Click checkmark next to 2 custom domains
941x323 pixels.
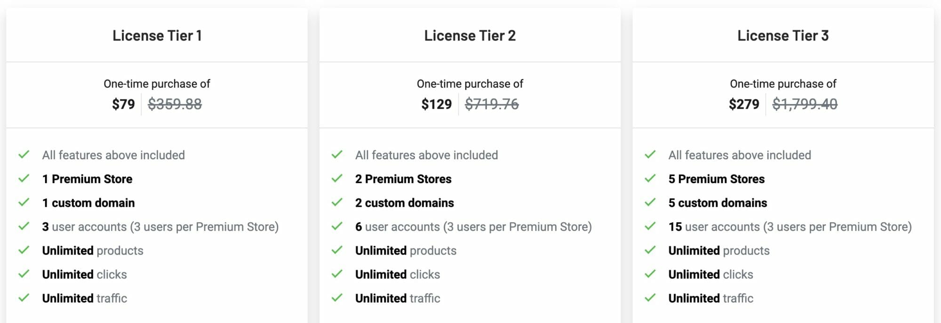337,202
